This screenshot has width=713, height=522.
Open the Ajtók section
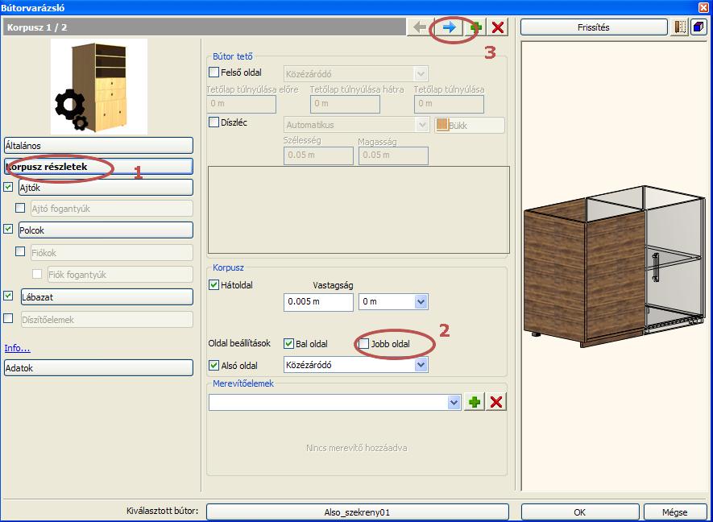pyautogui.click(x=106, y=188)
